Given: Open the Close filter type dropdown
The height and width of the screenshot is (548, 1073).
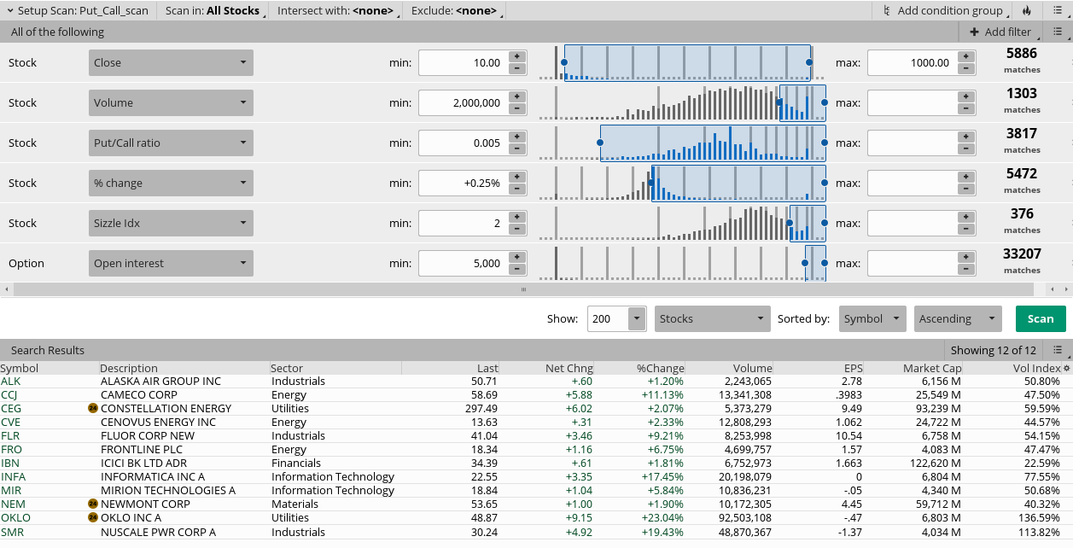Looking at the screenshot, I should [171, 62].
